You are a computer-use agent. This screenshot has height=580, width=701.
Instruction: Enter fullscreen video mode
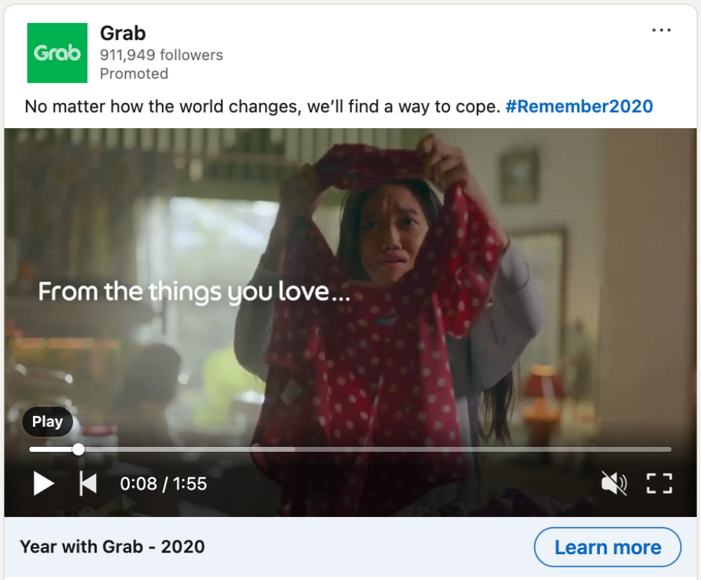tap(659, 483)
